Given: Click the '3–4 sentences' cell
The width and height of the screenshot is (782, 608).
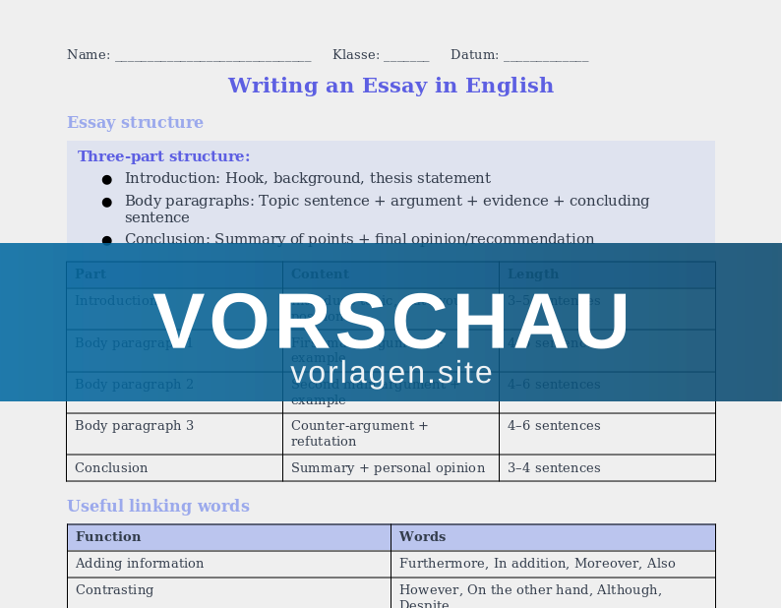Looking at the screenshot, I should [607, 468].
